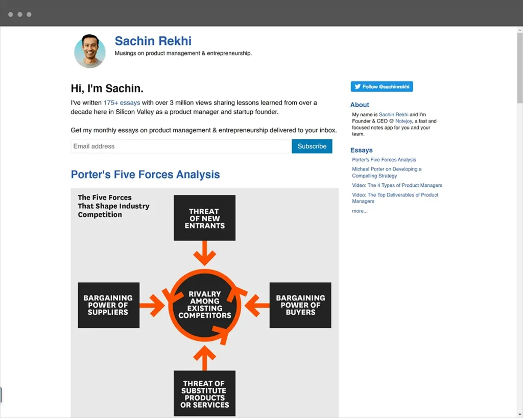Open the Porter's Five Forces Analysis article heading
The height and width of the screenshot is (418, 523).
click(x=145, y=175)
